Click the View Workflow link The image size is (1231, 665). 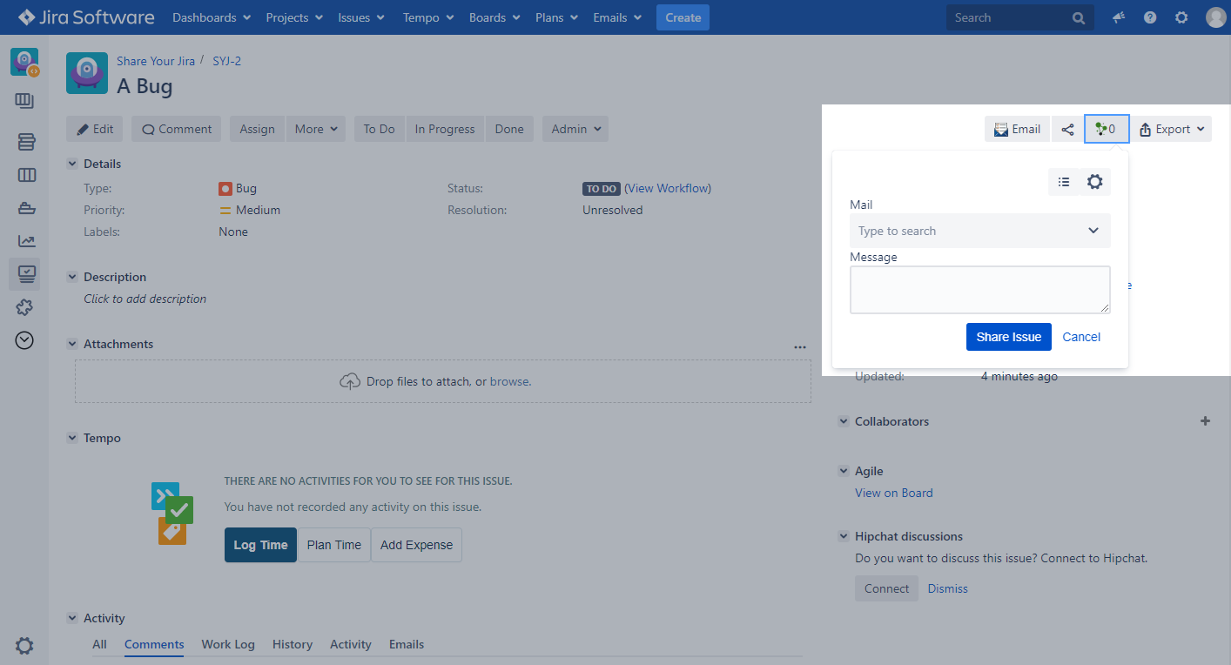pos(668,188)
